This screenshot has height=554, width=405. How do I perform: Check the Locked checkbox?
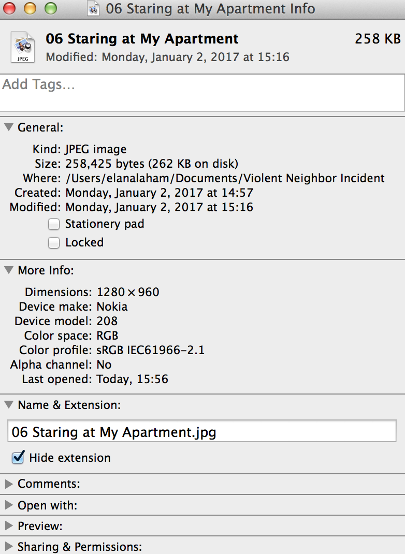pos(54,243)
